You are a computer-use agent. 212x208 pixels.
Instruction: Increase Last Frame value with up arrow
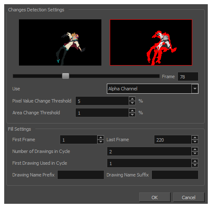click(x=195, y=137)
